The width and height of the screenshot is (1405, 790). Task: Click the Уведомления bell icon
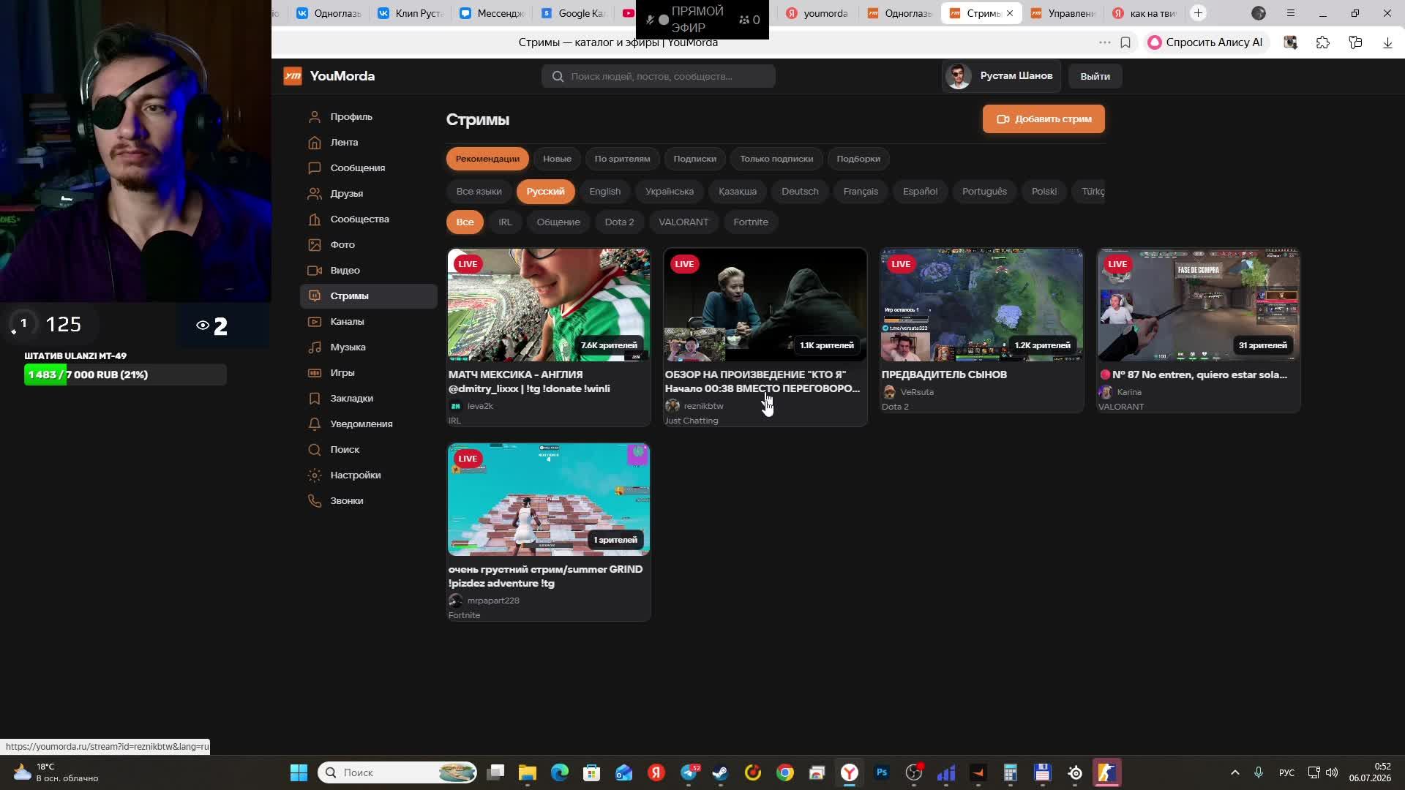click(x=315, y=424)
